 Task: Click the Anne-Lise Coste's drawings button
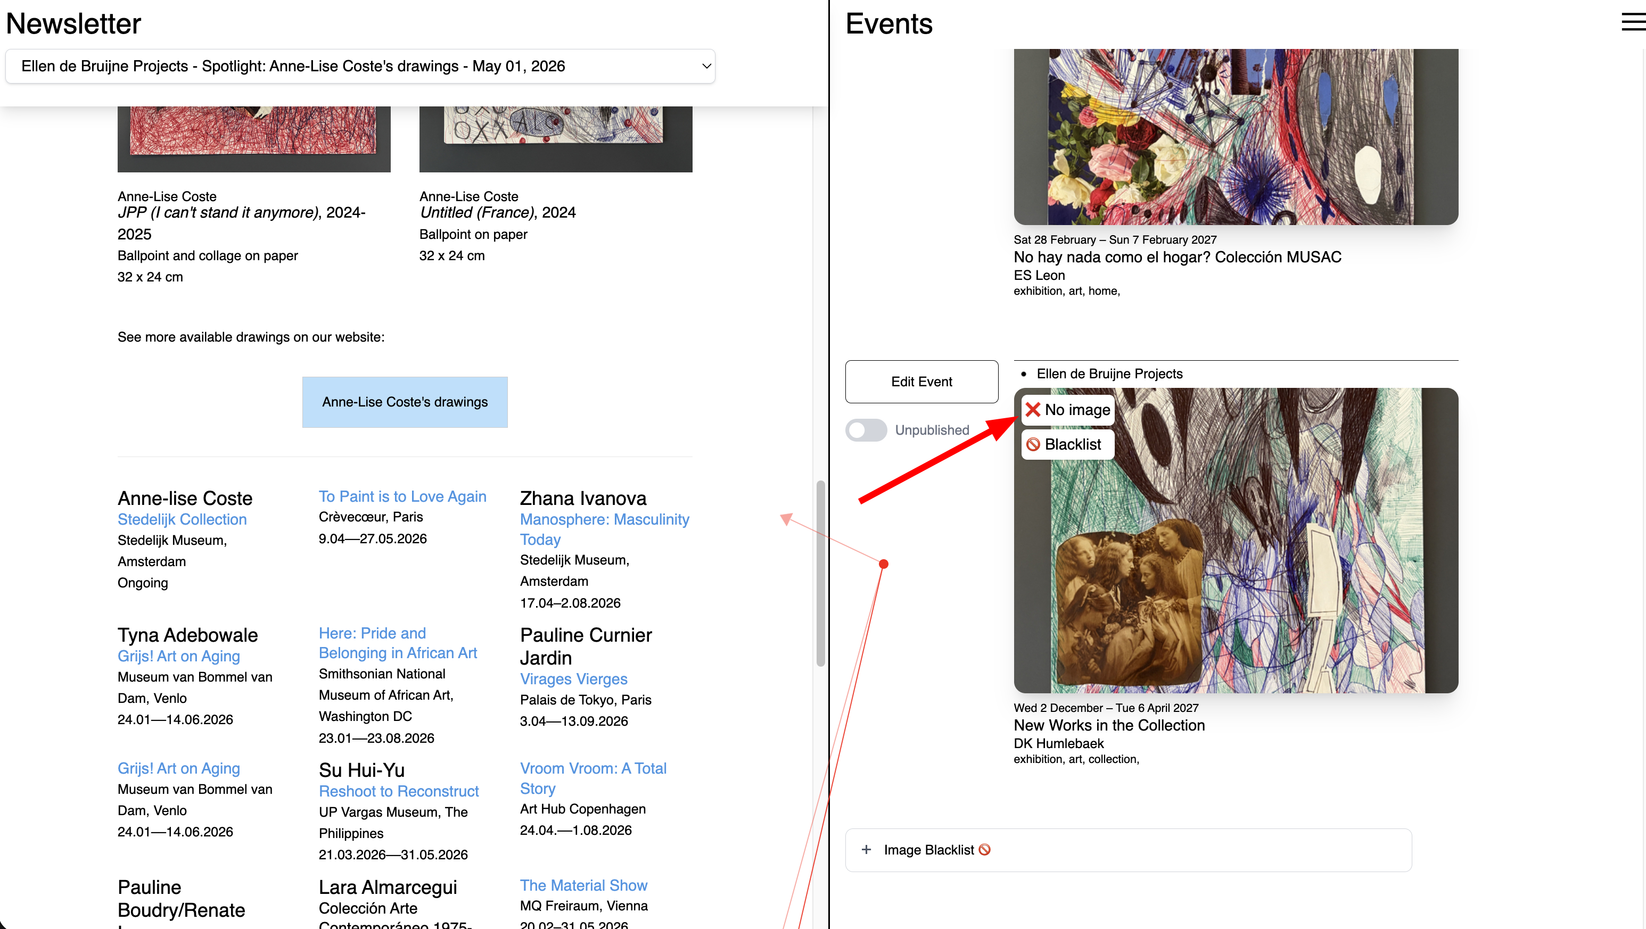click(405, 402)
